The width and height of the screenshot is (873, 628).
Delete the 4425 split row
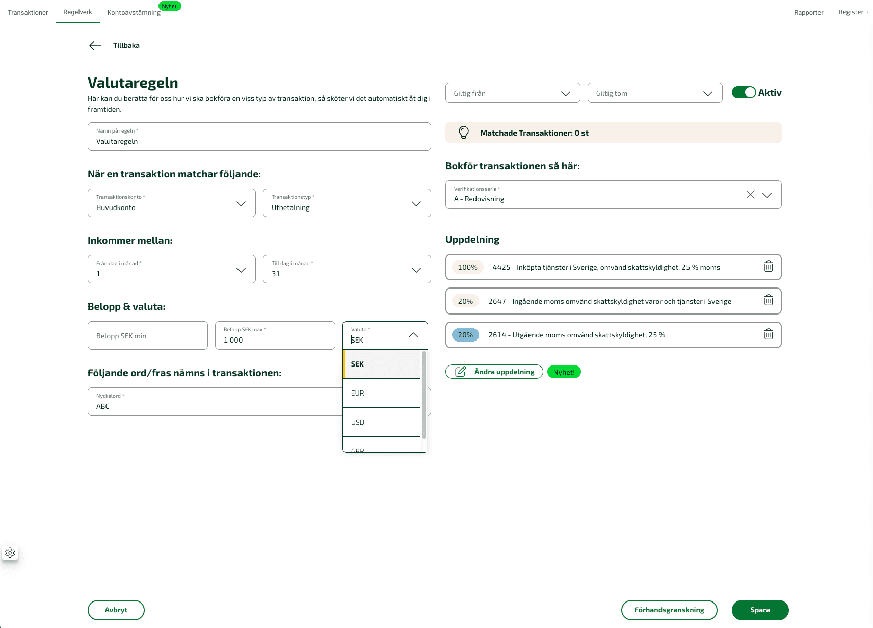click(768, 267)
